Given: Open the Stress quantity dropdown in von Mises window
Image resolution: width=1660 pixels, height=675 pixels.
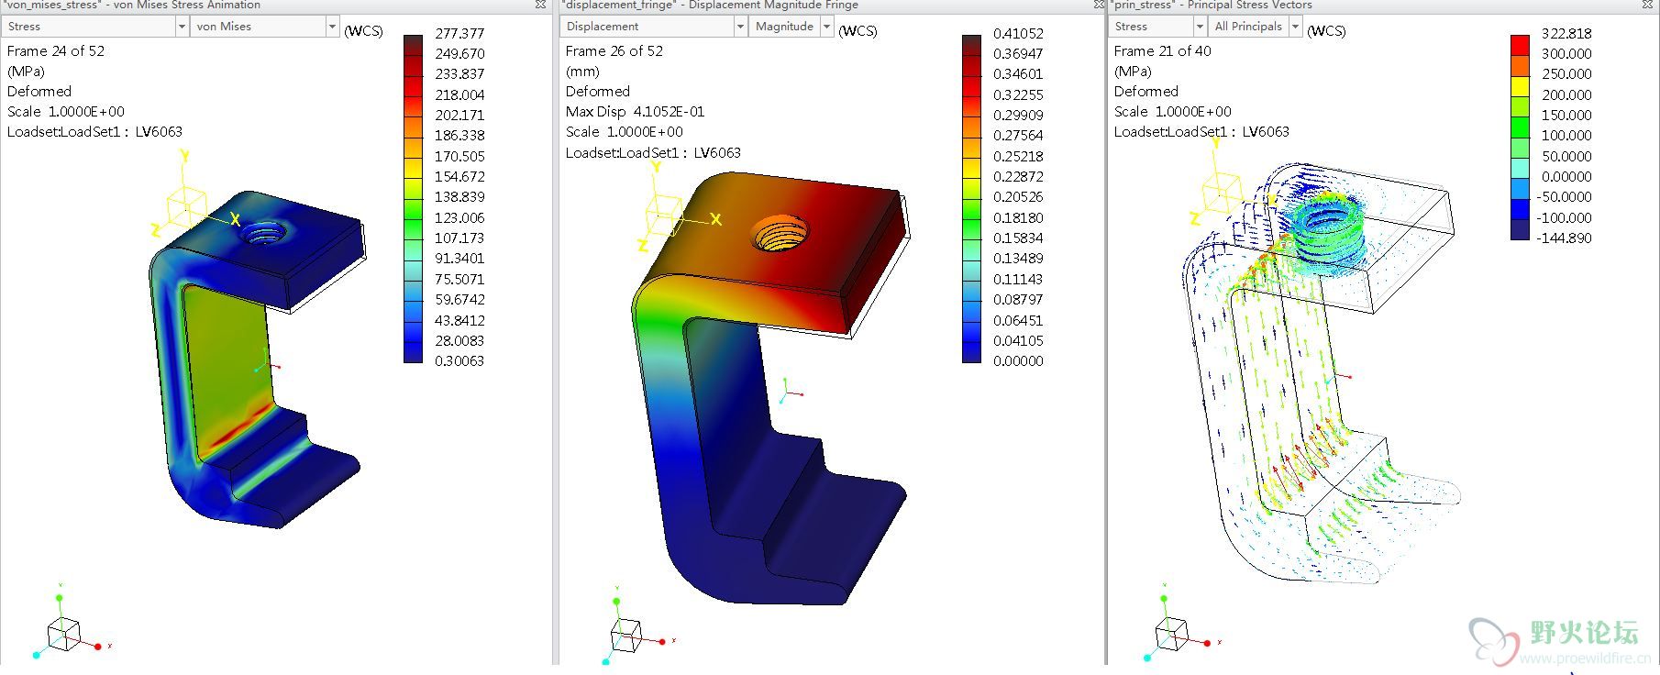Looking at the screenshot, I should (x=182, y=27).
